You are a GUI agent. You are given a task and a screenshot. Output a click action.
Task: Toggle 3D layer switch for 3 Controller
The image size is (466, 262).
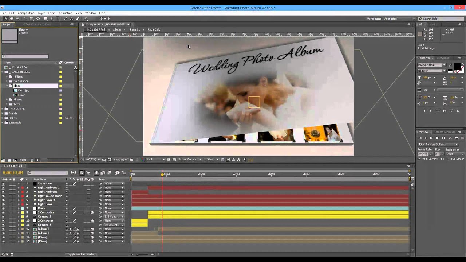tap(92, 213)
